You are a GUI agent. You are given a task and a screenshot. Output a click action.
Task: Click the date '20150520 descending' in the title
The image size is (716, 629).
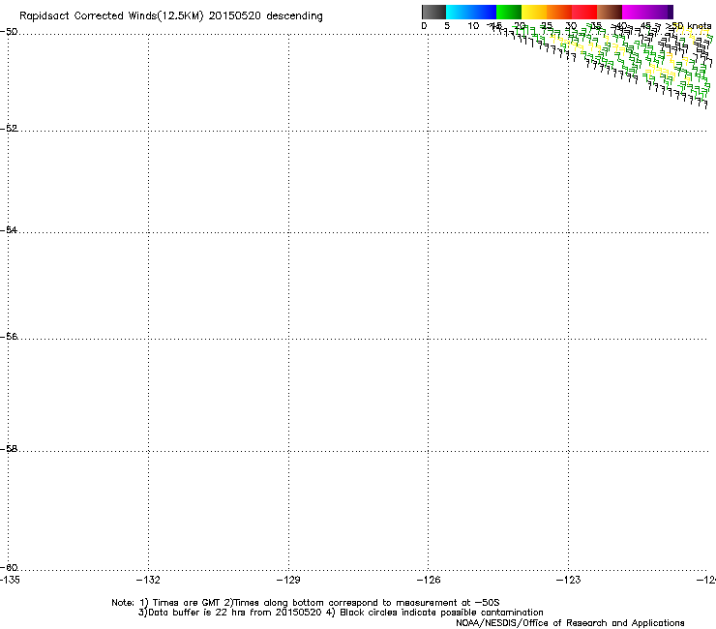click(266, 16)
